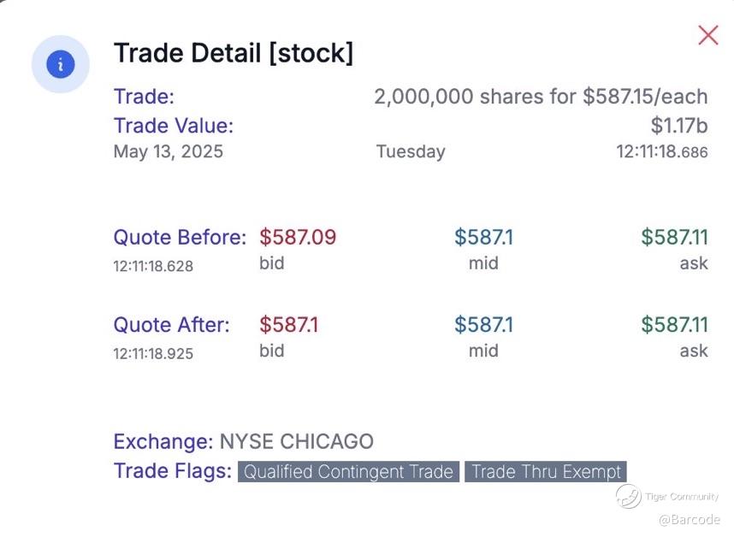This screenshot has height=537, width=734.
Task: Click the Trade Detail [stock] heading
Action: (x=234, y=53)
